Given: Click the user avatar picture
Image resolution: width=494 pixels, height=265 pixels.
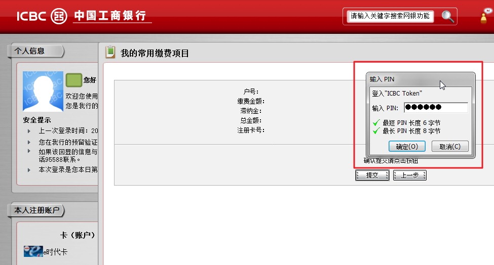Looking at the screenshot, I should [43, 91].
